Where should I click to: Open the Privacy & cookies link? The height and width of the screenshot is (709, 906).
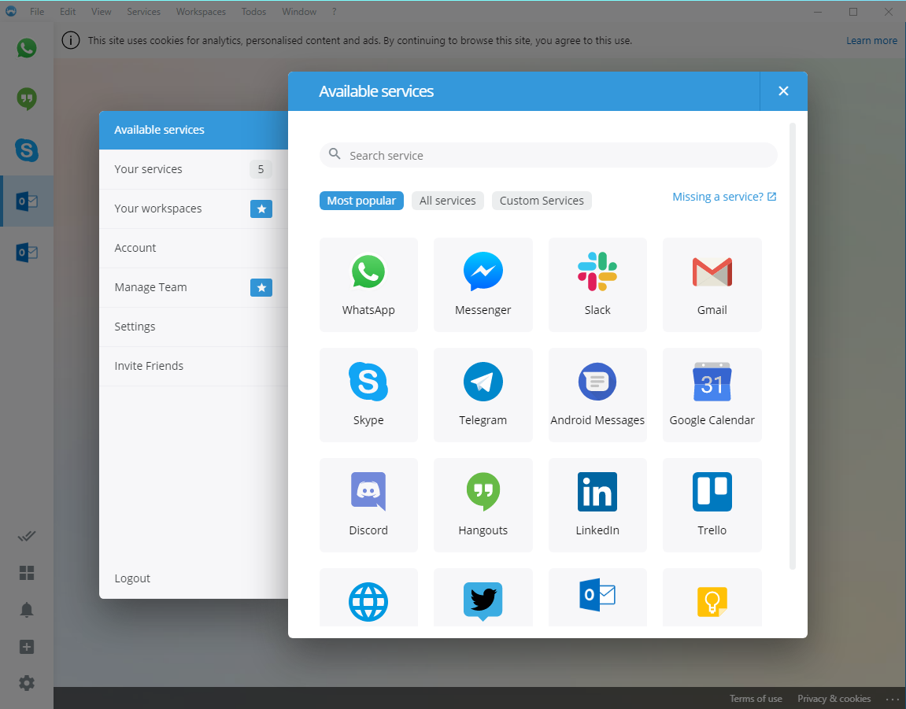coord(834,699)
